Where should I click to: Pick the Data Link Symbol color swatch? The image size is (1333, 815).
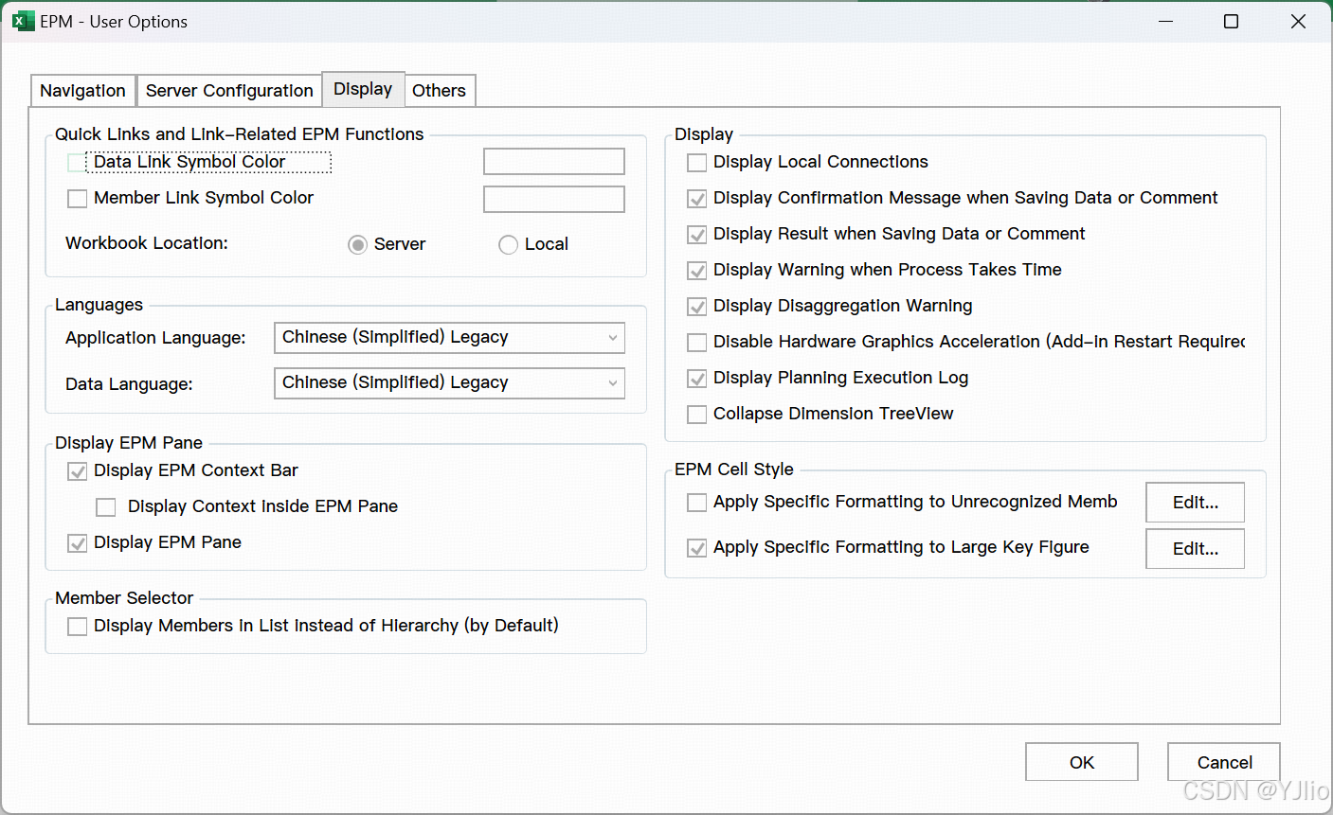click(554, 162)
